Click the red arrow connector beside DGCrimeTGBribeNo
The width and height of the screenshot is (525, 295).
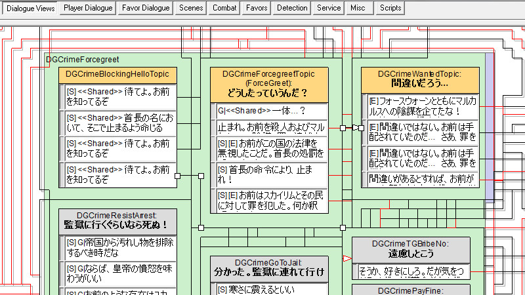click(347, 258)
